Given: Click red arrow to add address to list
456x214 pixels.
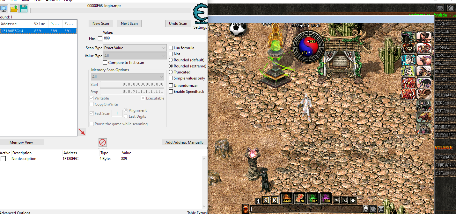Looking at the screenshot, I should click(82, 132).
